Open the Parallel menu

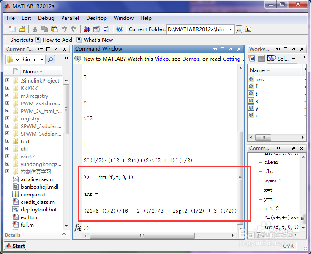[x=70, y=18]
